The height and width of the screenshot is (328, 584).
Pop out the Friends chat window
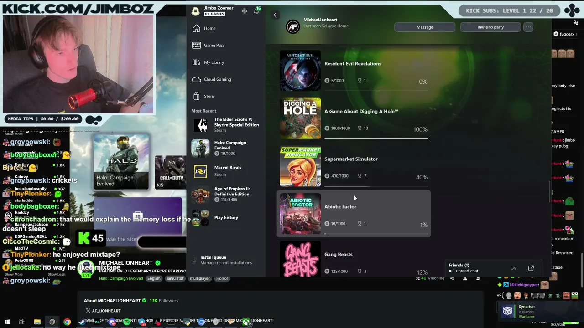pos(531,268)
